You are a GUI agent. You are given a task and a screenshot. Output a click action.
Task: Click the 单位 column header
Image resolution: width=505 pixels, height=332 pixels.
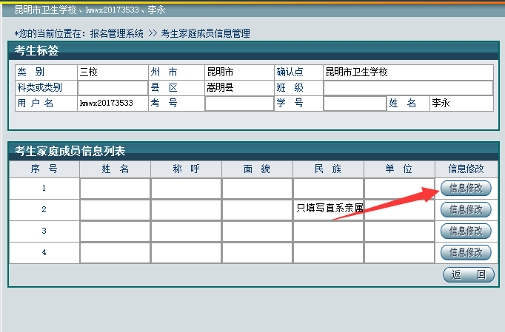(398, 169)
